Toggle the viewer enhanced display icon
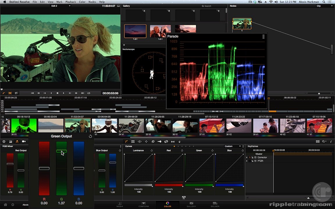Viewport: 335px width, 209px height. click(x=119, y=6)
